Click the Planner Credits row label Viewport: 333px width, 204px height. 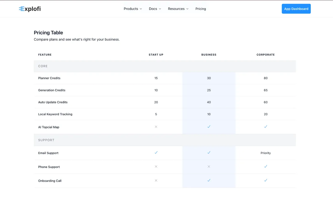point(49,78)
